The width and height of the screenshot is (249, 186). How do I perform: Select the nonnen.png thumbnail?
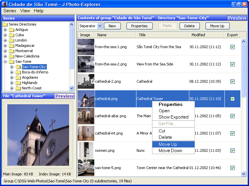point(86,150)
